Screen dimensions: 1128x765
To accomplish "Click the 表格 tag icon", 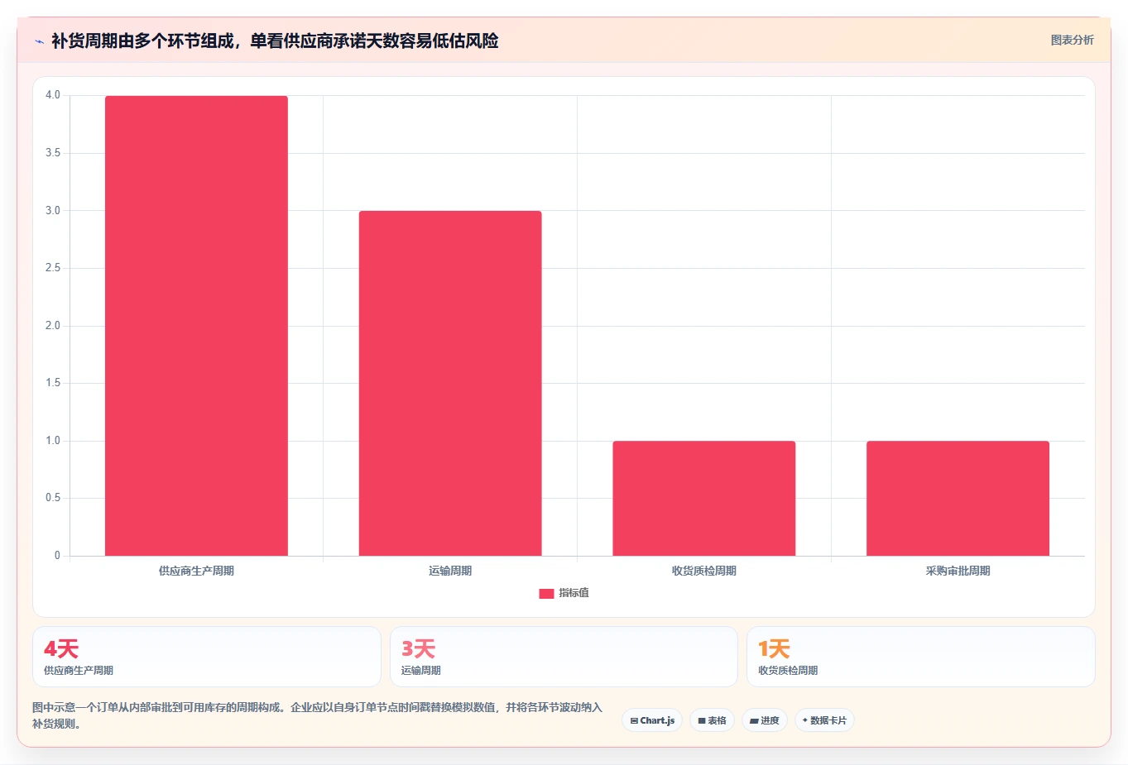I will click(x=702, y=721).
